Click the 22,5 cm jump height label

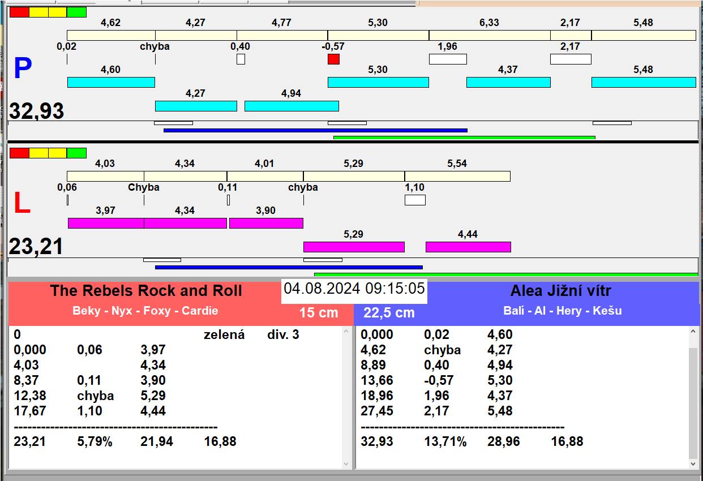389,313
